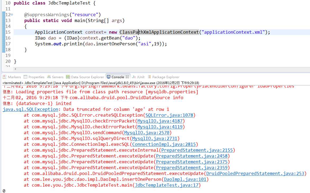Open the DruidPooledPreparedStatement.java:253 link
Viewport: 310px width, 193px height.
[255, 174]
